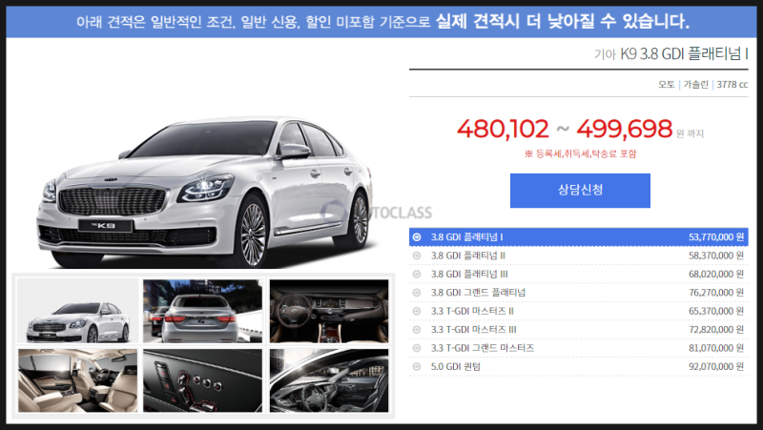Image resolution: width=763 pixels, height=430 pixels.
Task: Click the 53,770,000 원 price
Action: point(716,236)
